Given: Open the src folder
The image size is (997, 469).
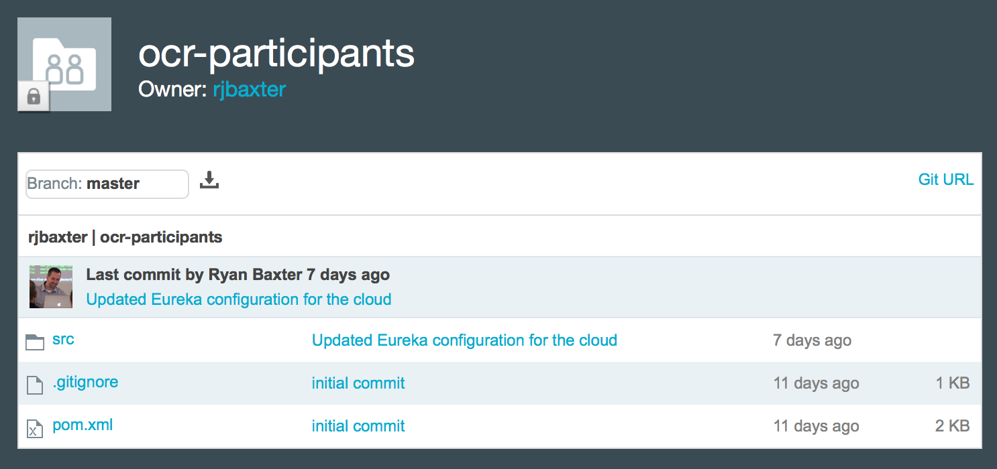Looking at the screenshot, I should tap(63, 339).
